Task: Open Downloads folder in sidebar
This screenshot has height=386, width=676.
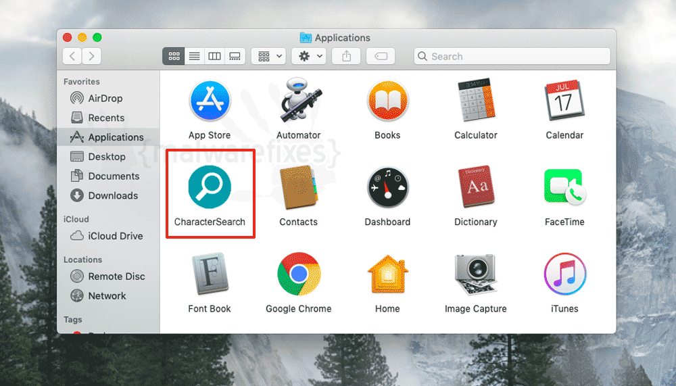Action: click(108, 195)
